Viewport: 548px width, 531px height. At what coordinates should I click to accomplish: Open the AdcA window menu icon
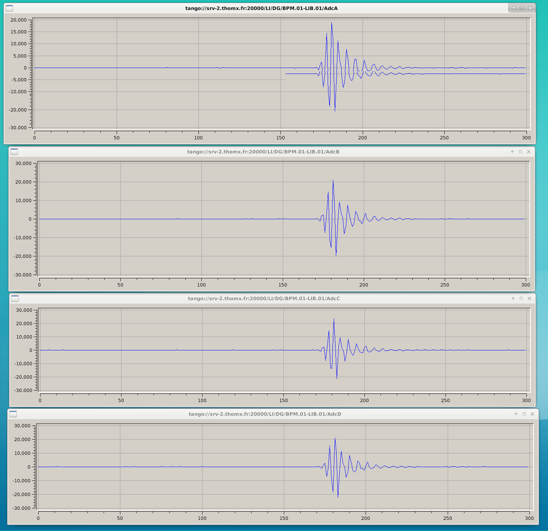coord(9,8)
